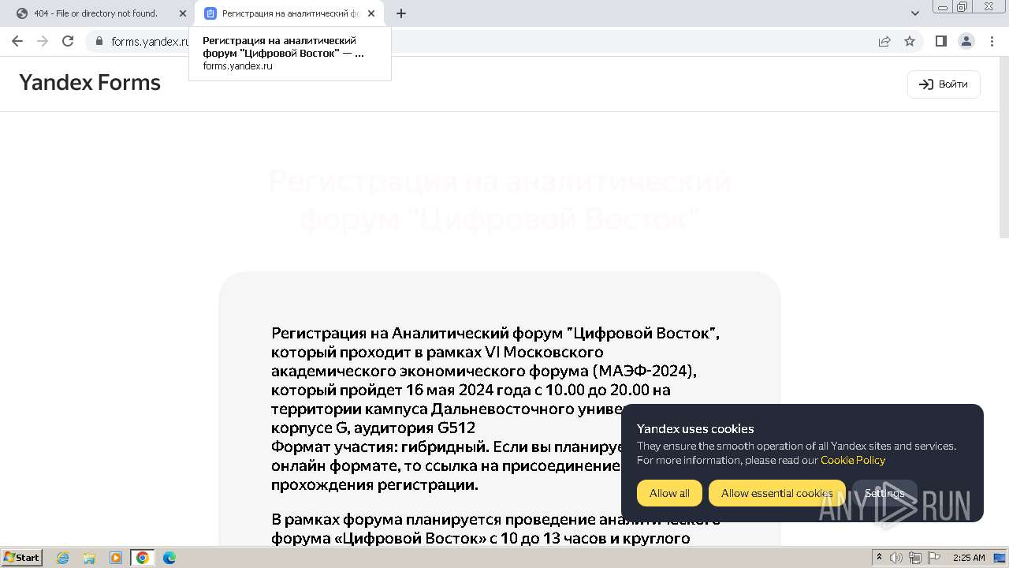Open the Cookie Policy link

click(853, 460)
